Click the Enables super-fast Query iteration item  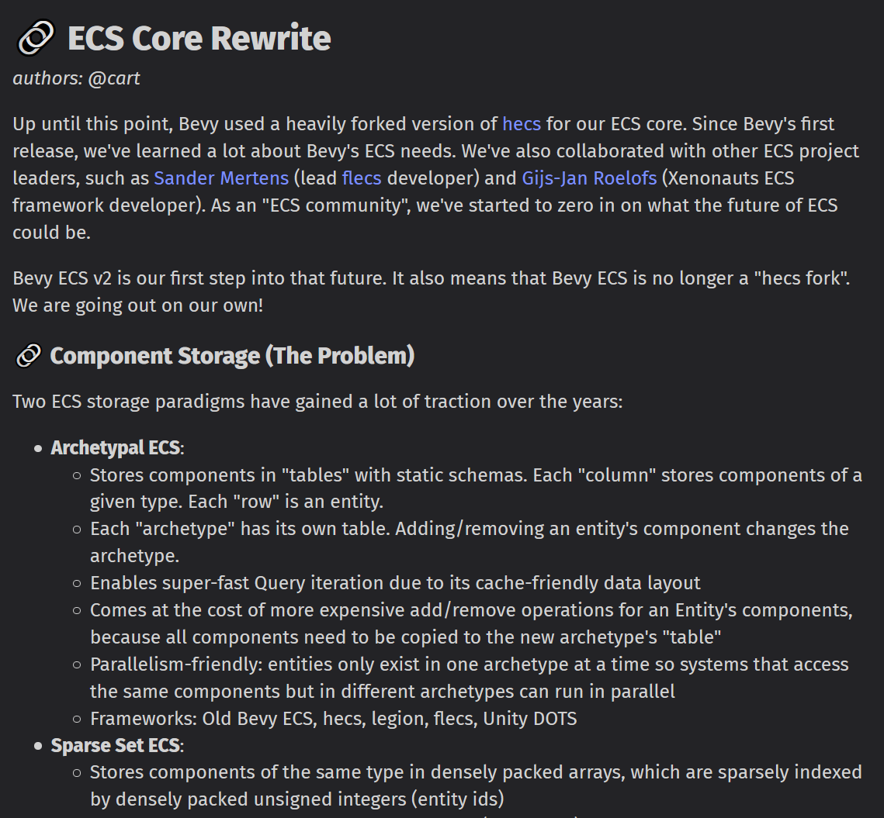[395, 583]
